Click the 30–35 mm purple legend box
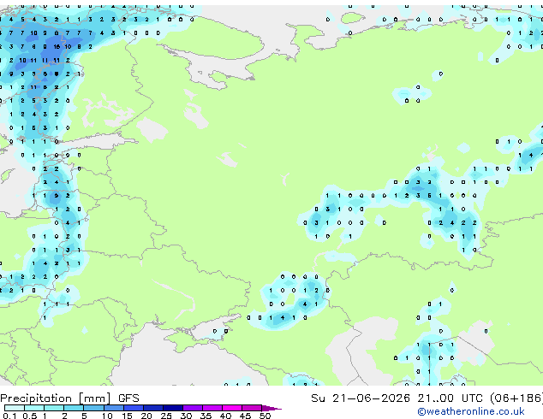The width and height of the screenshot is (543, 419). point(193,408)
